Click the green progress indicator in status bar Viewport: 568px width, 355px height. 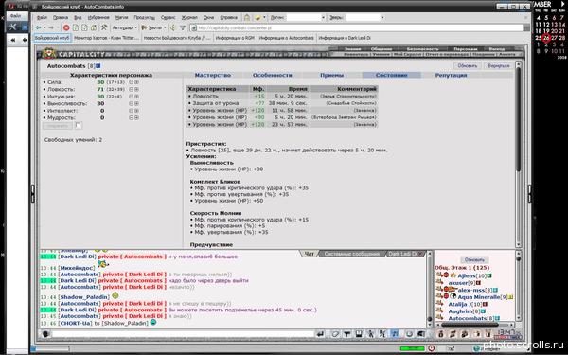click(x=412, y=348)
